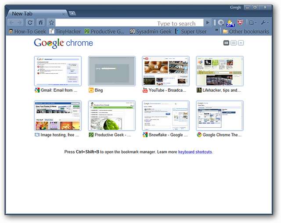Click the Go arrow beside the address bar
The height and width of the screenshot is (223, 281).
208,22
